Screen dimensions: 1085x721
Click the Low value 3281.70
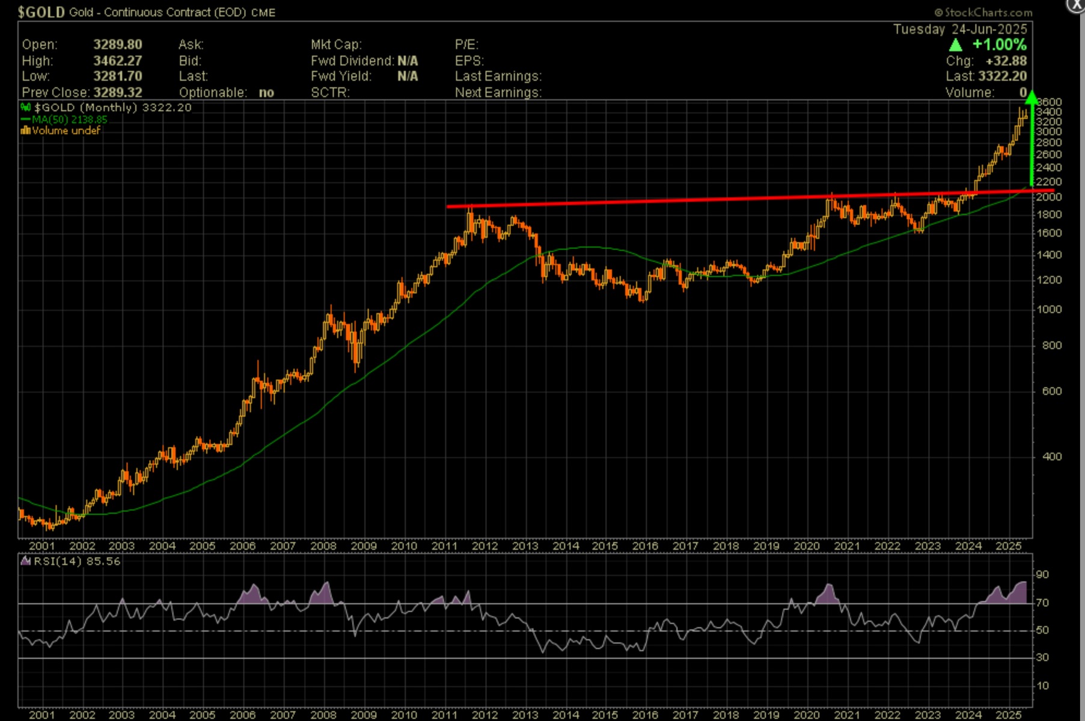pos(118,76)
